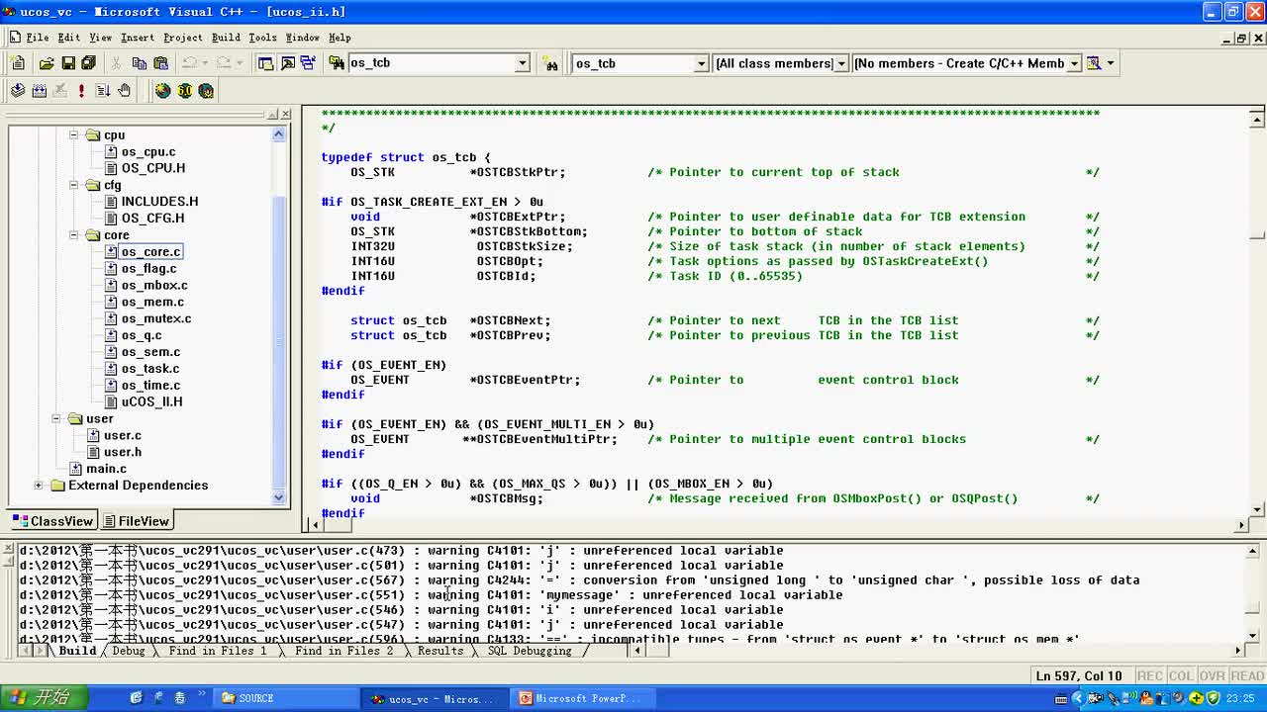Toggle the Output window icon
The height and width of the screenshot is (712, 1267).
[287, 63]
